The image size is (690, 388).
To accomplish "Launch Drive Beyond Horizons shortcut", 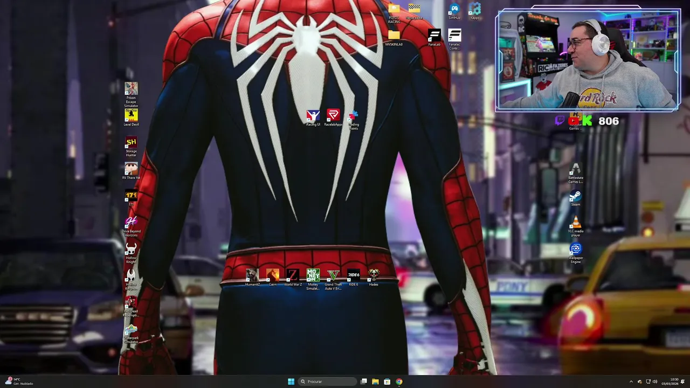I will pyautogui.click(x=131, y=226).
